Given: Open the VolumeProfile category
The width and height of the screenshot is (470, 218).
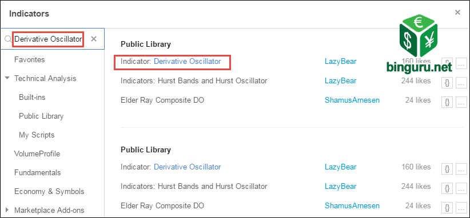Looking at the screenshot, I should tap(37, 154).
